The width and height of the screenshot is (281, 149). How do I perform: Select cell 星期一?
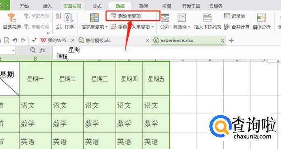pyautogui.click(x=35, y=79)
